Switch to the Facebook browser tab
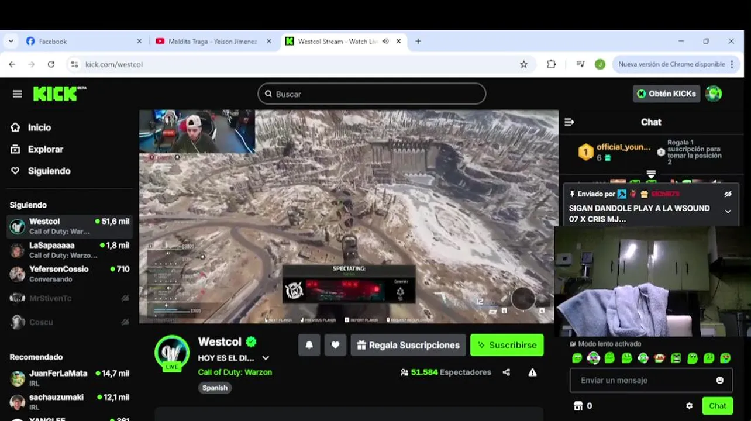Image resolution: width=751 pixels, height=421 pixels. pyautogui.click(x=84, y=42)
